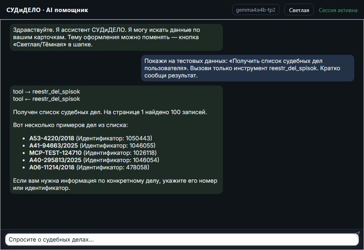
Task: Click the line Вот несколько примеров дел
Action: [x=70, y=125]
